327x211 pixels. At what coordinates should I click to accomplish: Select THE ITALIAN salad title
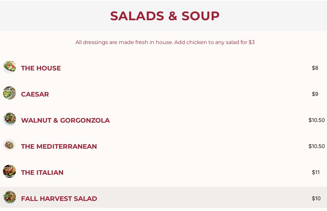[x=42, y=173]
